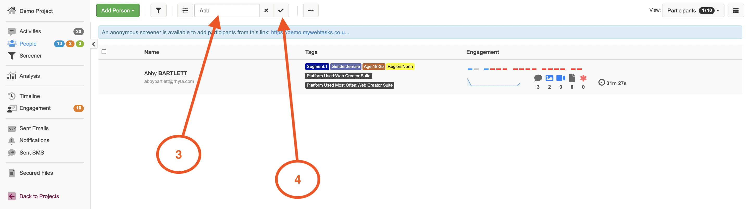The image size is (750, 209).
Task: Go to Analysis in the sidebar
Action: (x=29, y=76)
